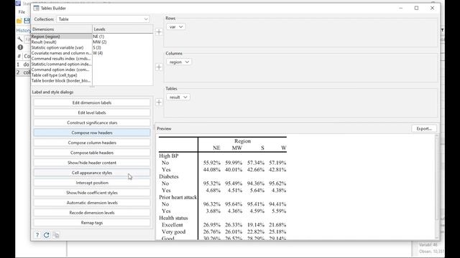Click Remap tags button
The width and height of the screenshot is (460, 258).
click(x=92, y=223)
